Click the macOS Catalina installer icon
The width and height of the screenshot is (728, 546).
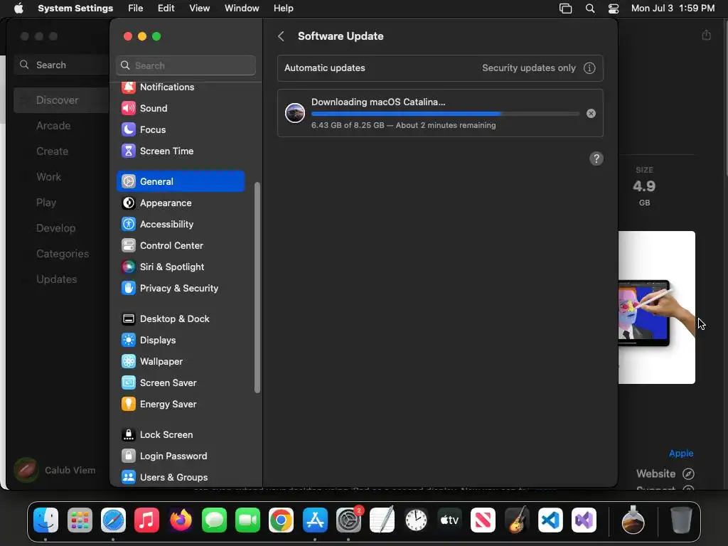point(295,113)
